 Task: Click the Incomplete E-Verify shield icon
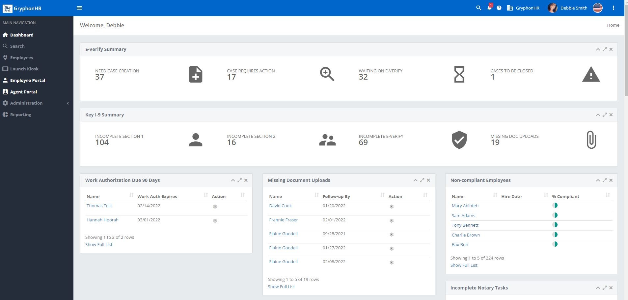(x=459, y=140)
